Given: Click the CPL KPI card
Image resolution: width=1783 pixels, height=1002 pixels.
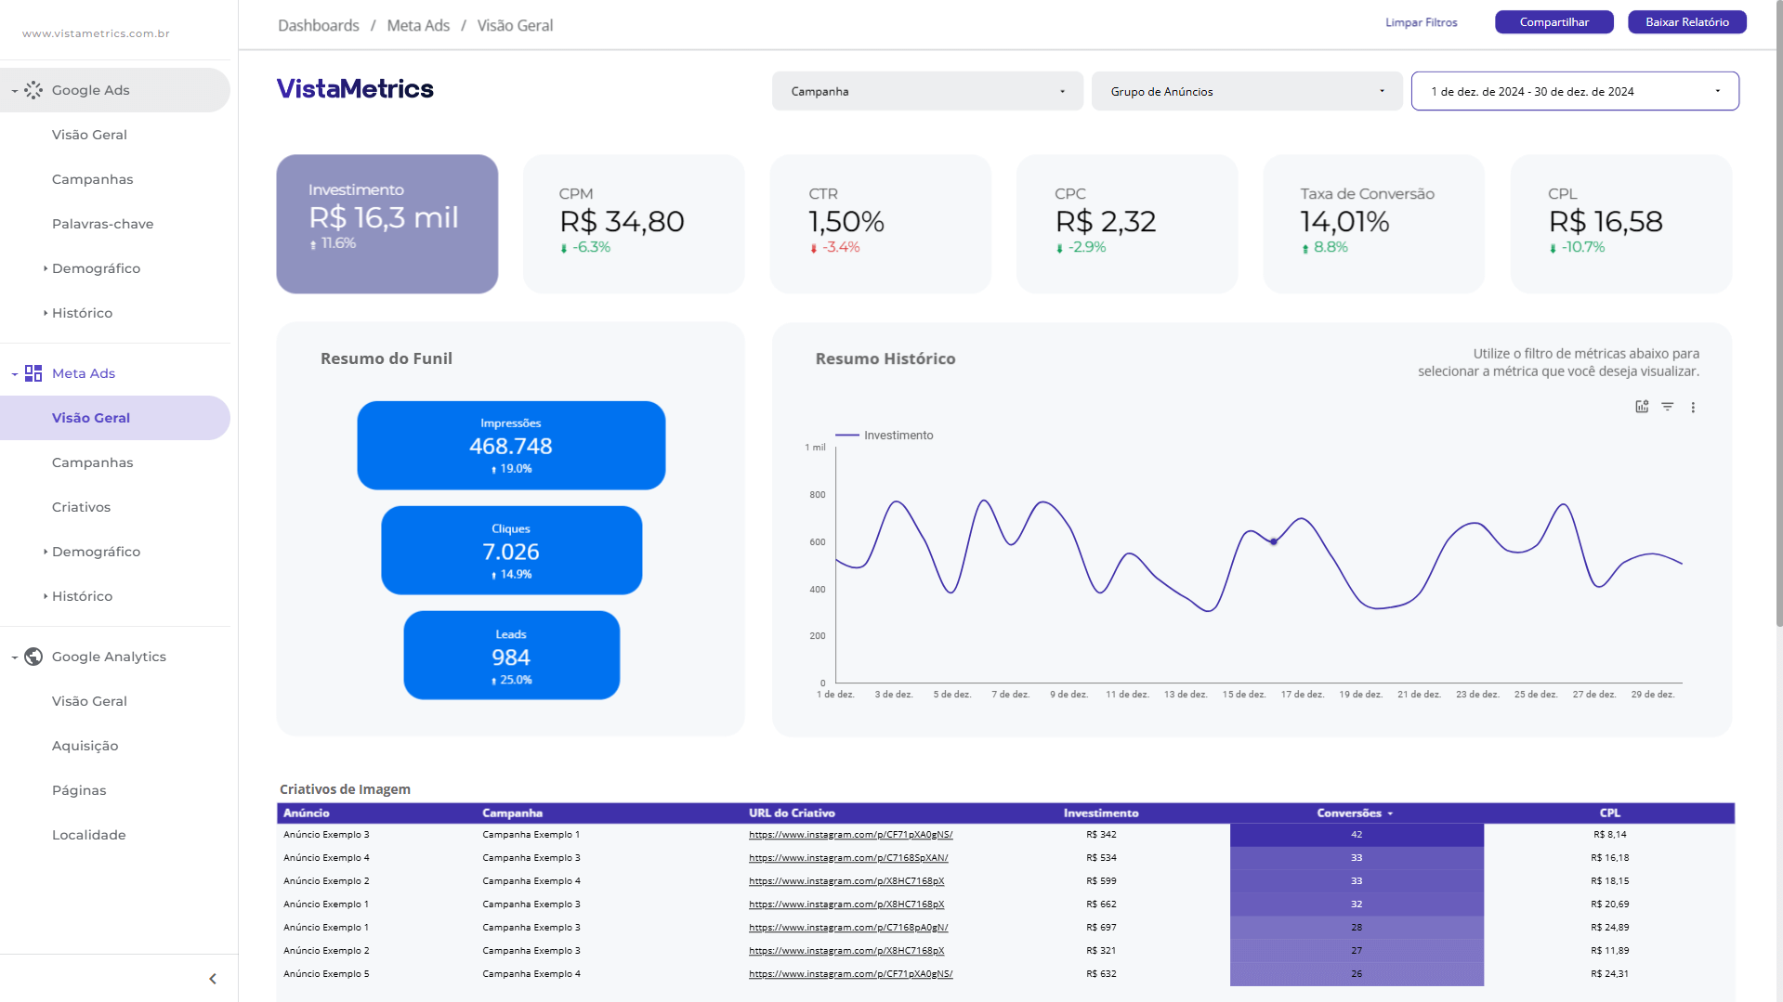Looking at the screenshot, I should click(1621, 224).
